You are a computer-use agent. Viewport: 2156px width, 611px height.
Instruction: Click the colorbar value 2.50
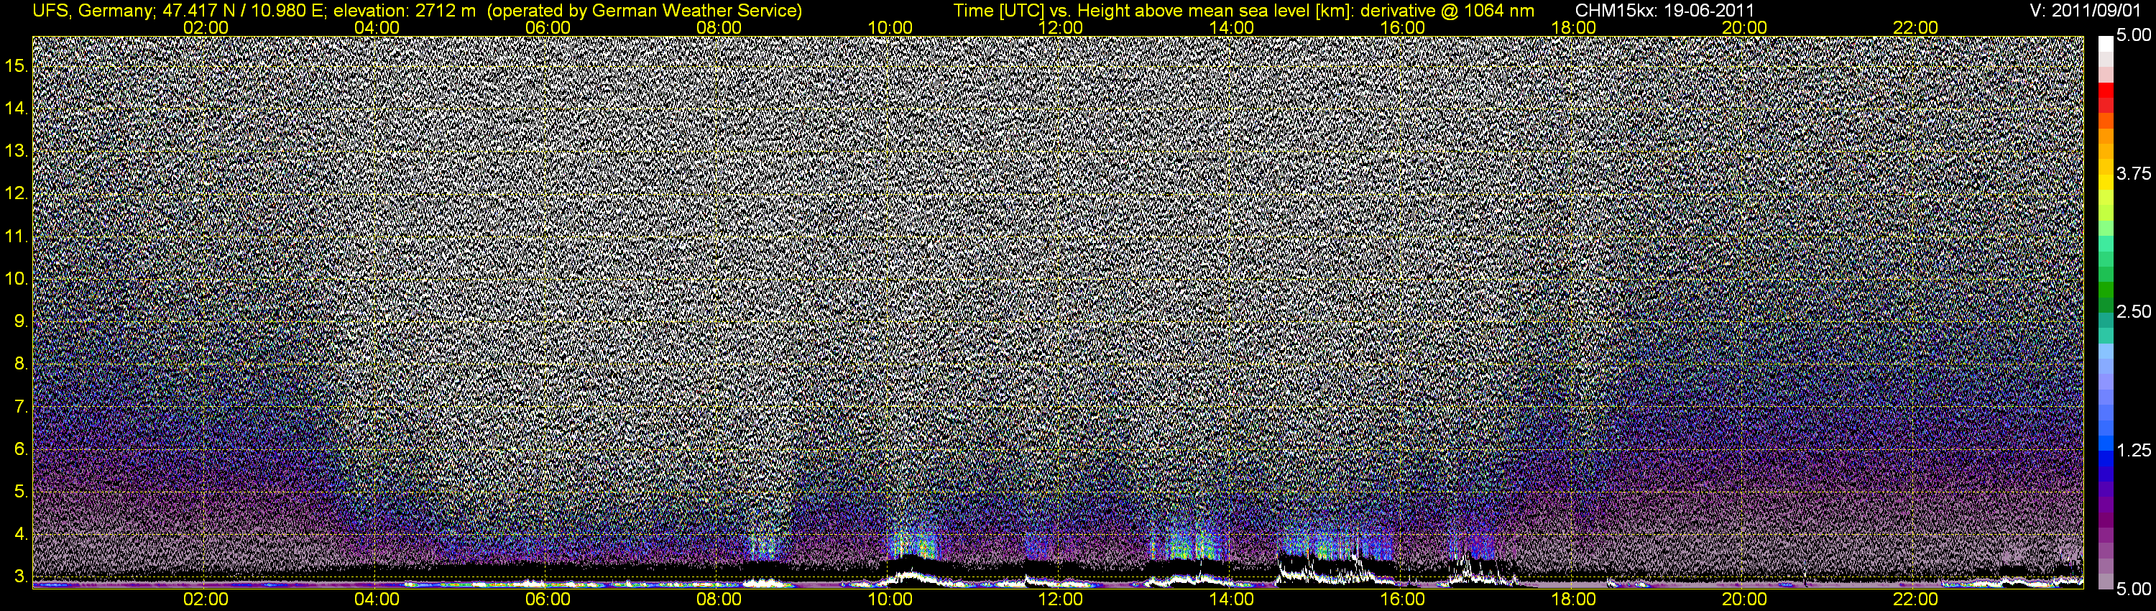(2134, 311)
